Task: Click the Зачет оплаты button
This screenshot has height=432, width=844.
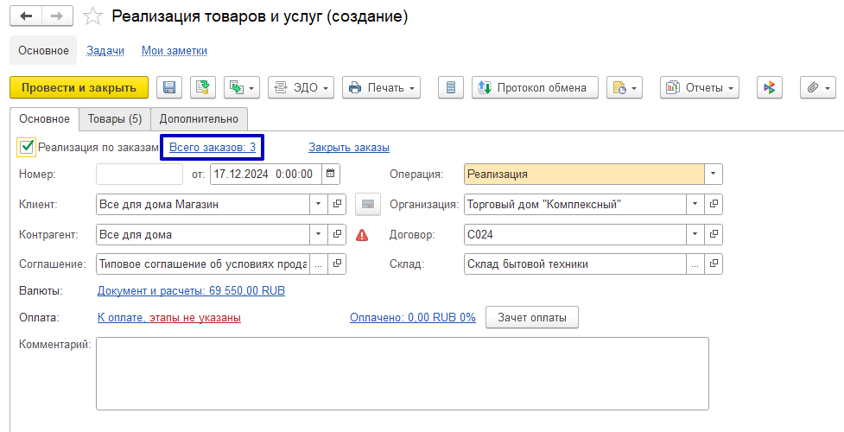Action: pos(532,317)
